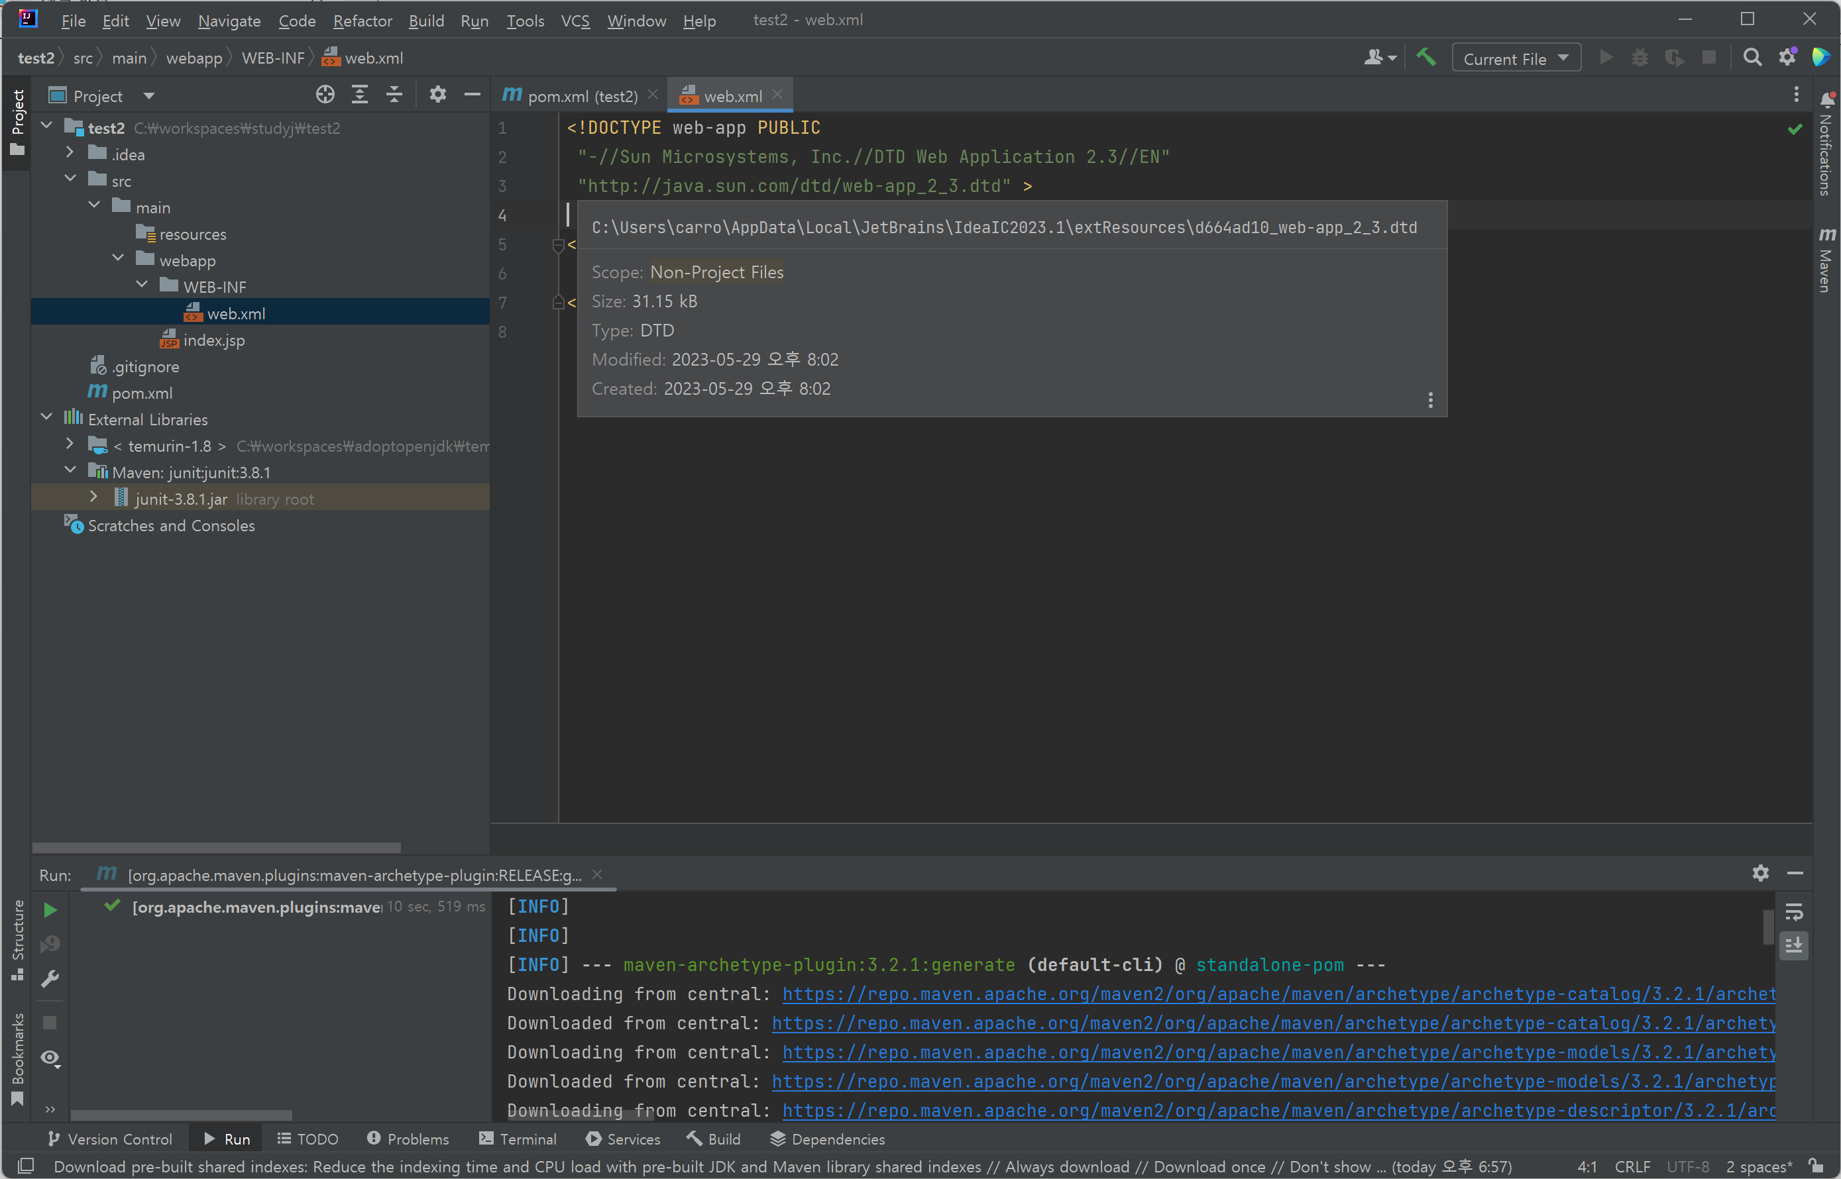1841x1179 pixels.
Task: Open Search Everywhere magnifier icon
Action: coord(1752,58)
